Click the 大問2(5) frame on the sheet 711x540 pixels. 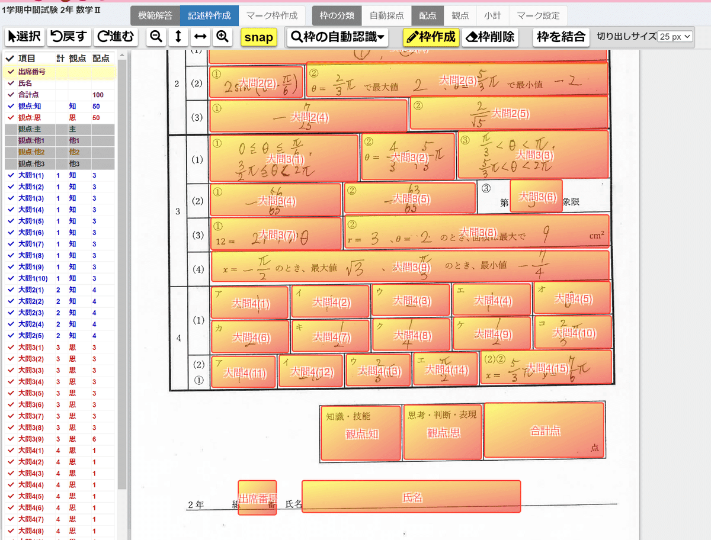click(x=510, y=112)
